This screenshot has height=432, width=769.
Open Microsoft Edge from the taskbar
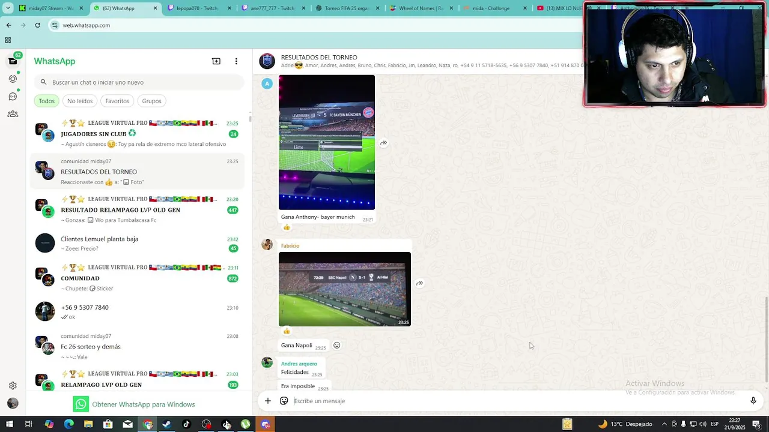pos(68,424)
